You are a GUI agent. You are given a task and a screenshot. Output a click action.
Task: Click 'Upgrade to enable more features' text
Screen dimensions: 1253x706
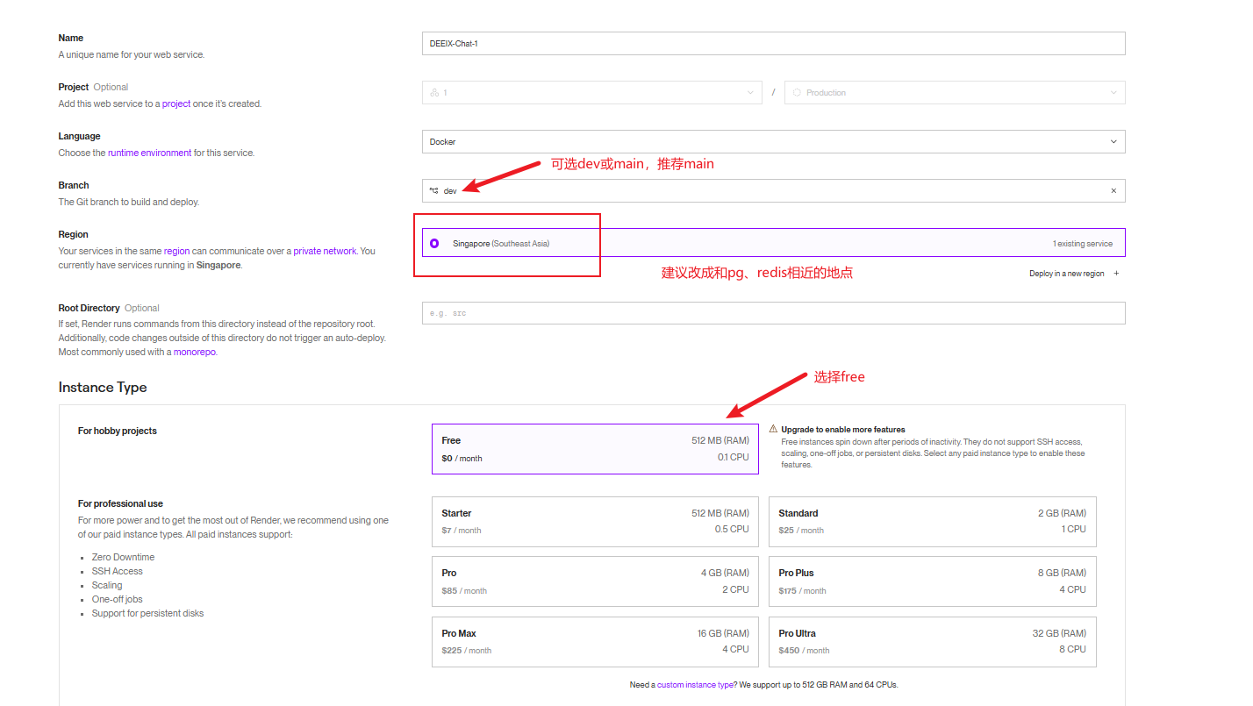[x=843, y=430]
